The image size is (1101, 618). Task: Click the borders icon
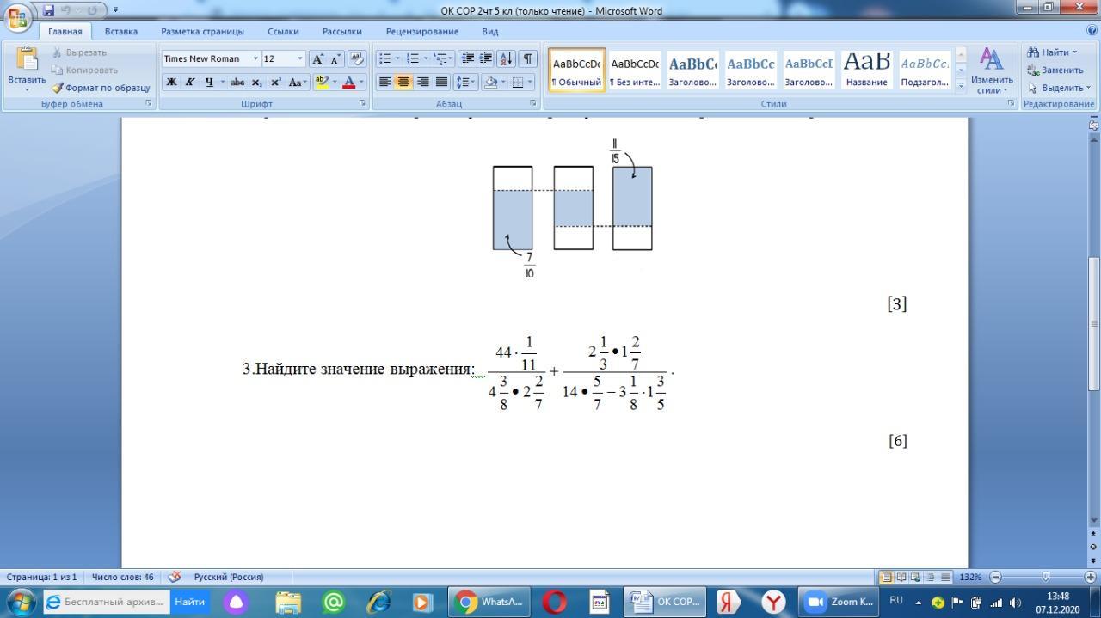tap(518, 83)
